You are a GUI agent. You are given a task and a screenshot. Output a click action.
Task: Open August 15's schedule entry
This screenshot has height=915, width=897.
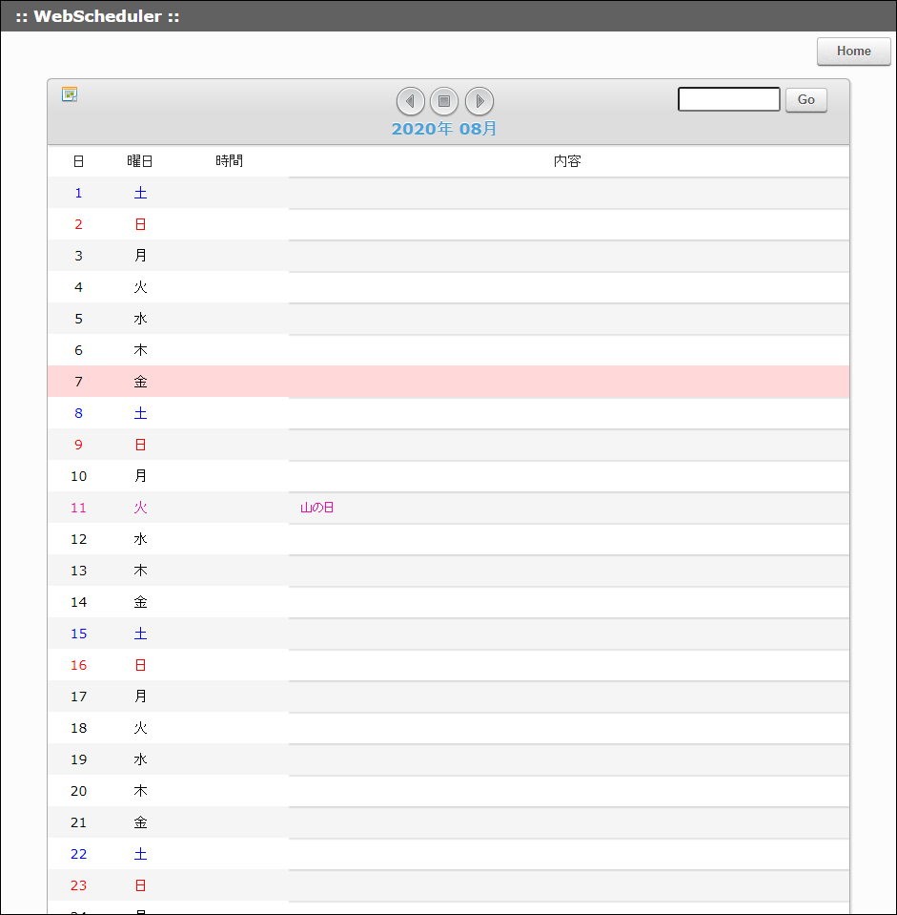(78, 633)
